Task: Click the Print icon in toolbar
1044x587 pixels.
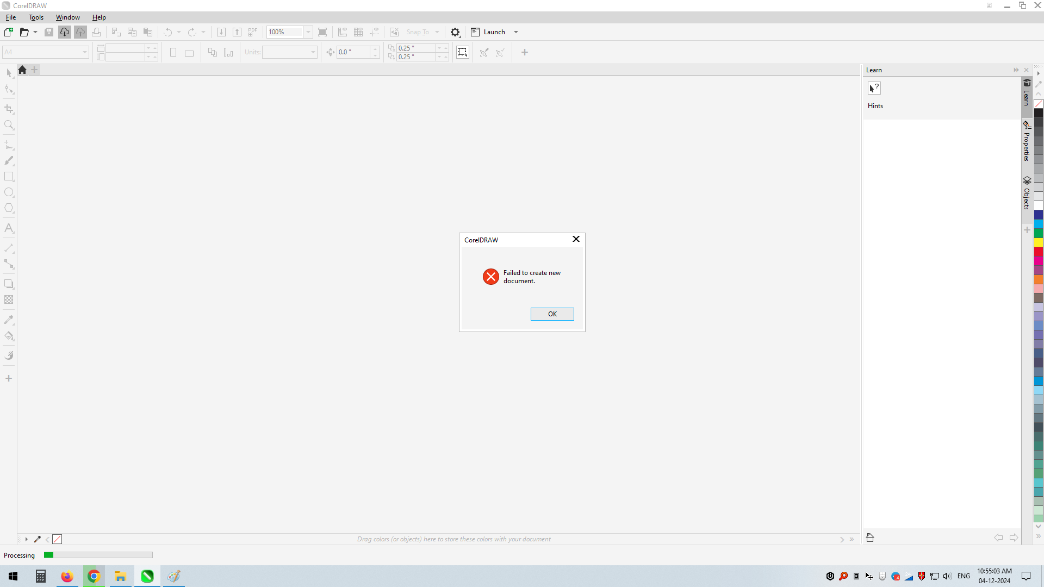Action: point(96,32)
